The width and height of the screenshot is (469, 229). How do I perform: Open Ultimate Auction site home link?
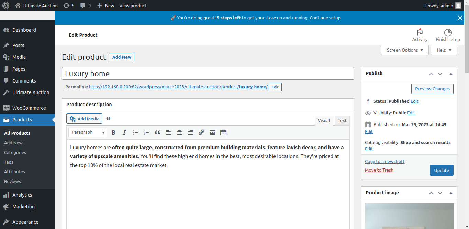36,6
